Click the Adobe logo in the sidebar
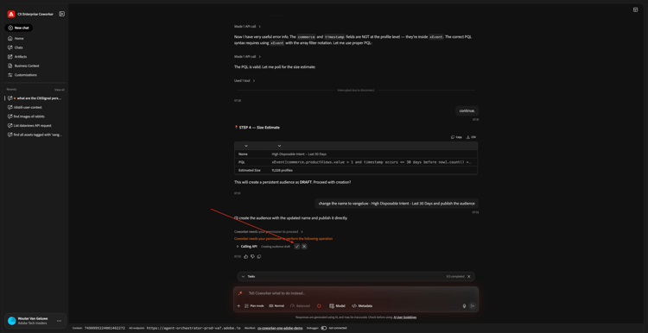The image size is (648, 333). (x=10, y=14)
